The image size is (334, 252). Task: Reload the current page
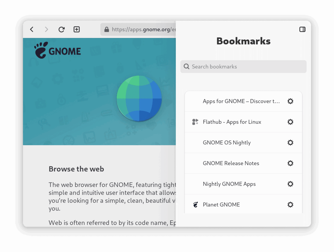coord(61,29)
